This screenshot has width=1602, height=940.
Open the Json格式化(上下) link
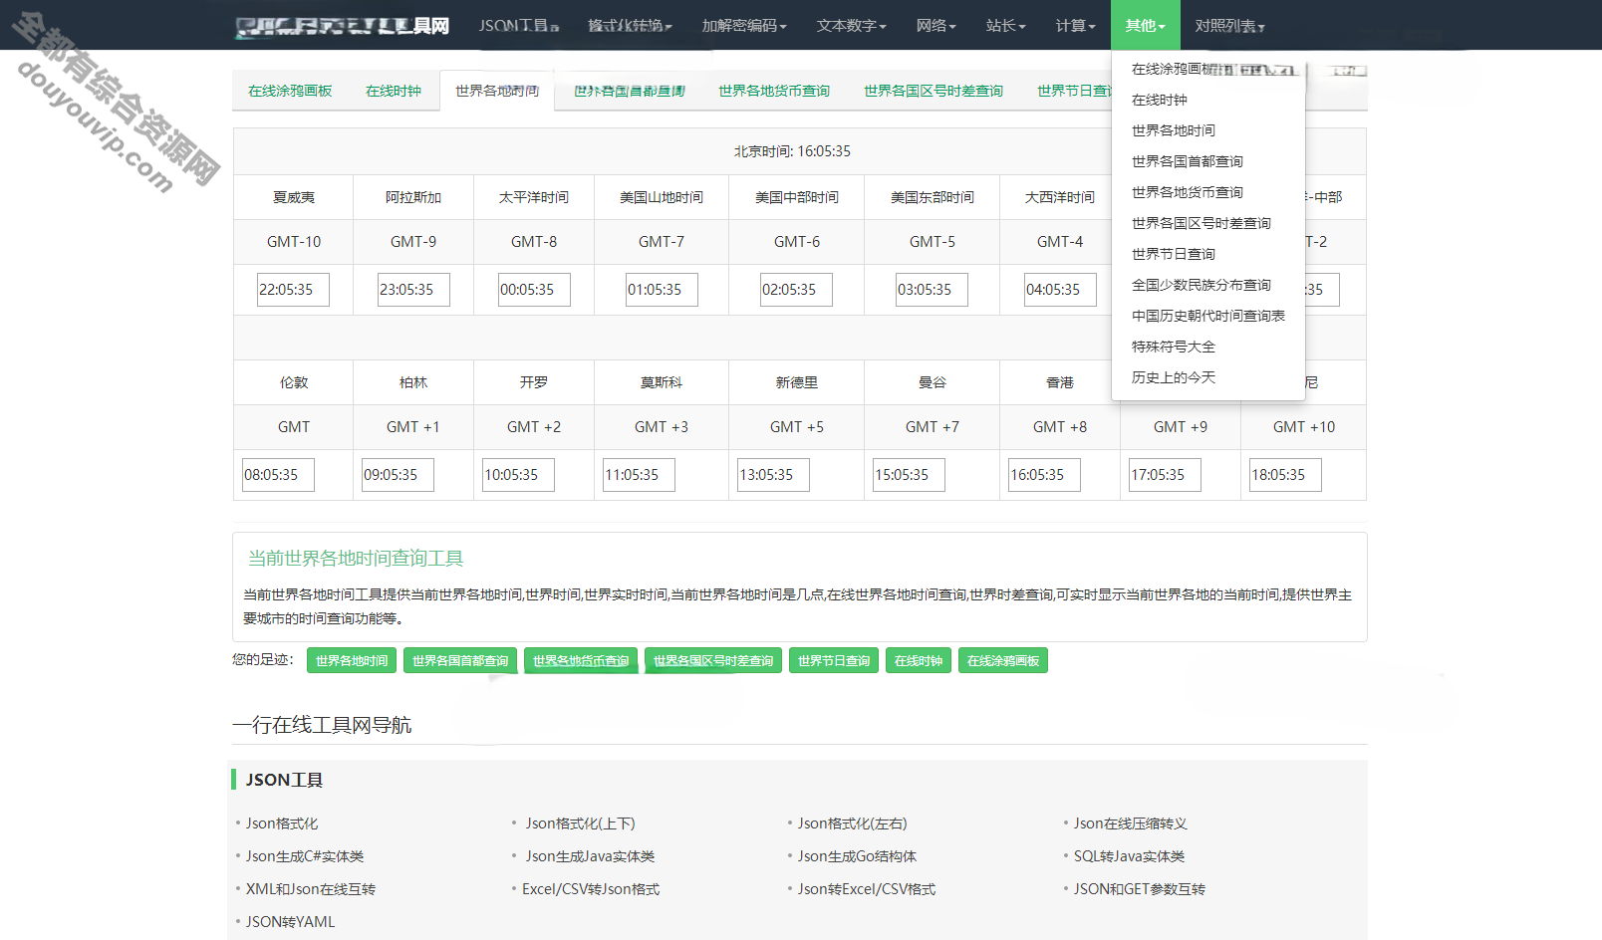tap(581, 823)
